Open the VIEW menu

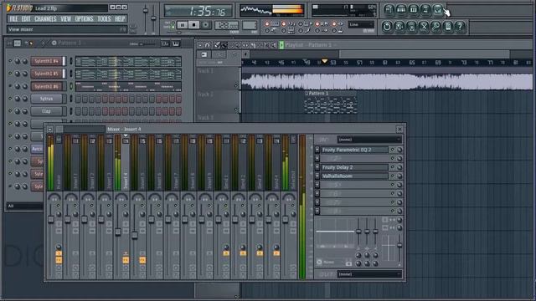(x=65, y=18)
